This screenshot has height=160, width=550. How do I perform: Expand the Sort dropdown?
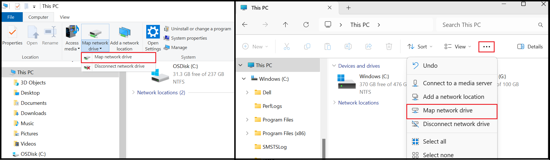click(420, 47)
